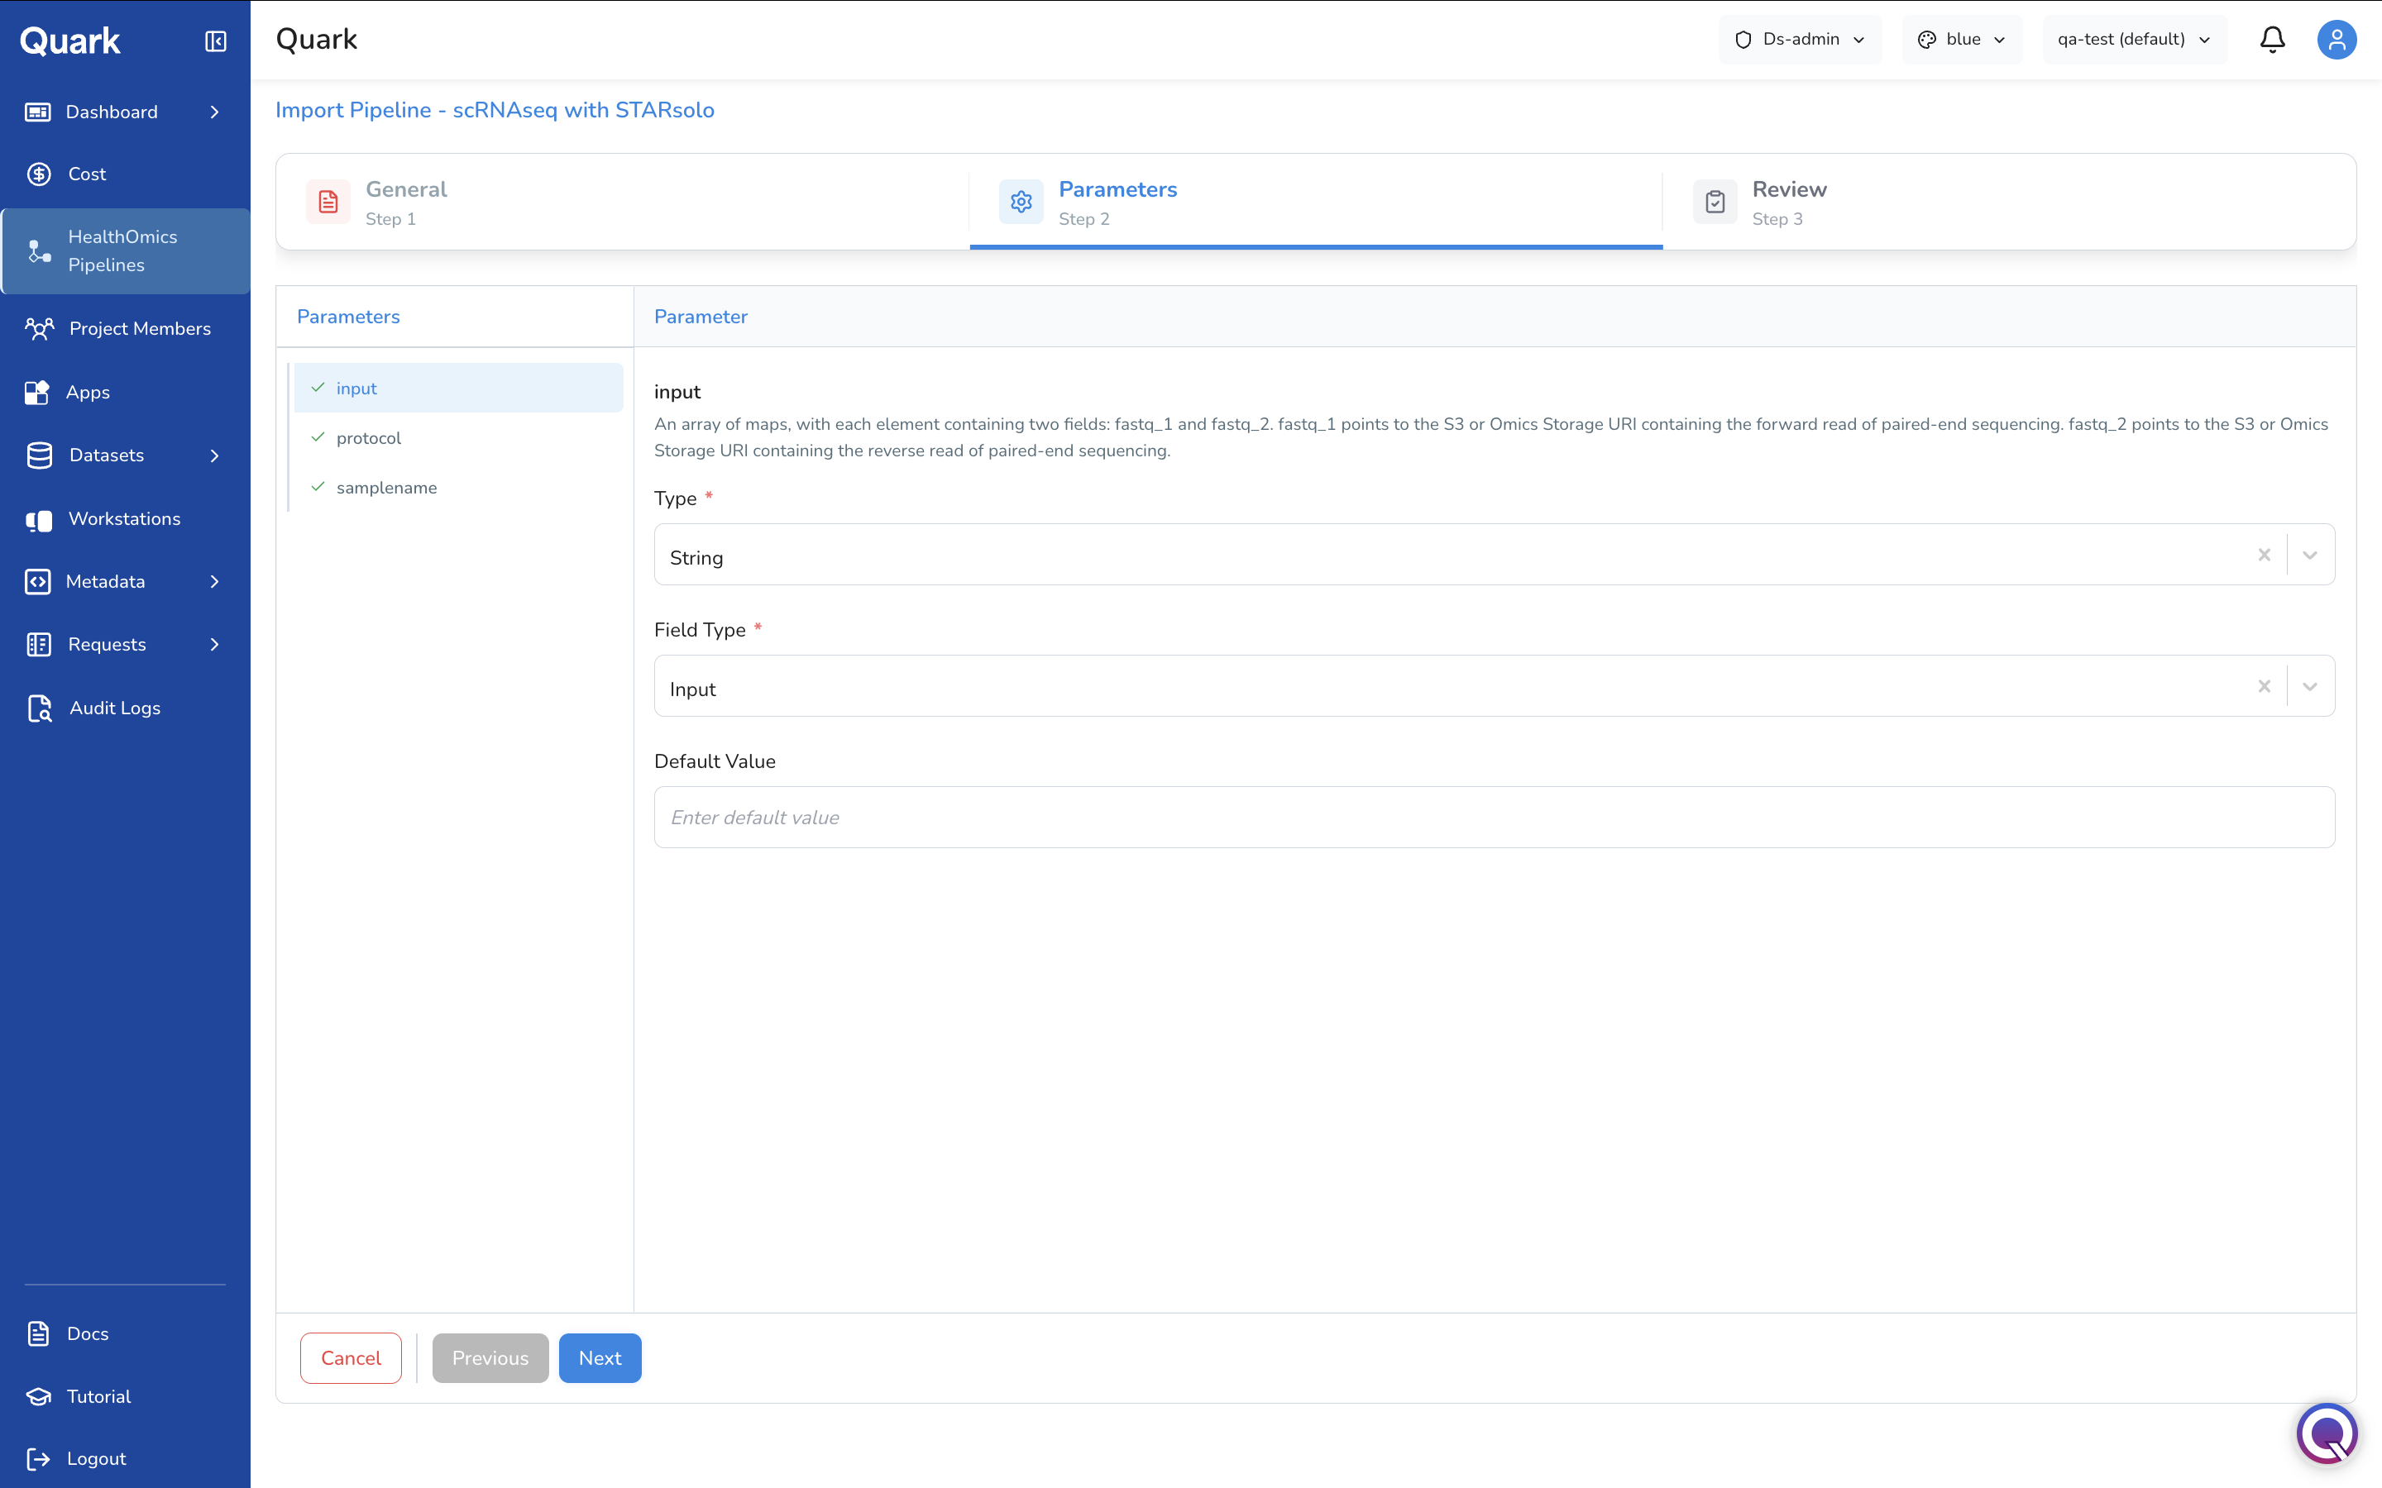Click the Apps icon in sidebar
Image resolution: width=2382 pixels, height=1488 pixels.
(37, 392)
